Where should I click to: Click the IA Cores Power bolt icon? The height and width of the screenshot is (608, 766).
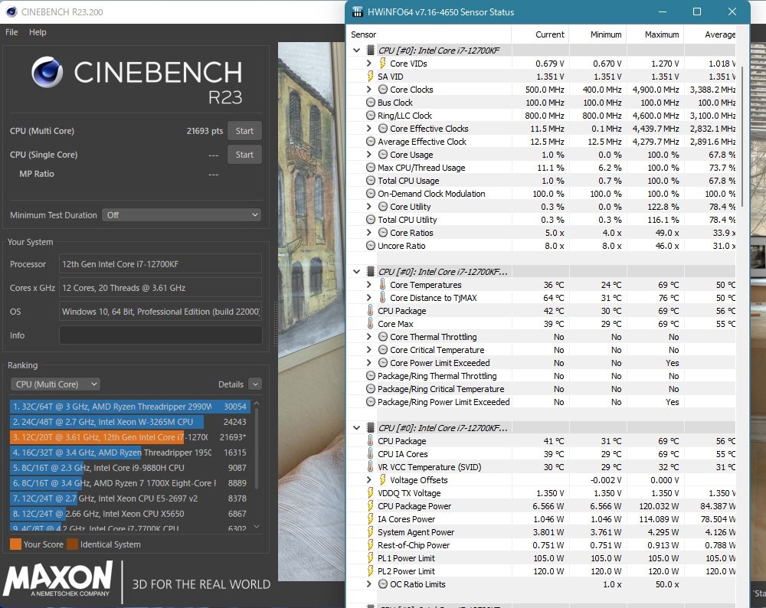coord(371,519)
